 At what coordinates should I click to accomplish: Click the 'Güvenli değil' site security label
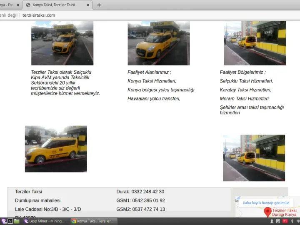[9, 15]
